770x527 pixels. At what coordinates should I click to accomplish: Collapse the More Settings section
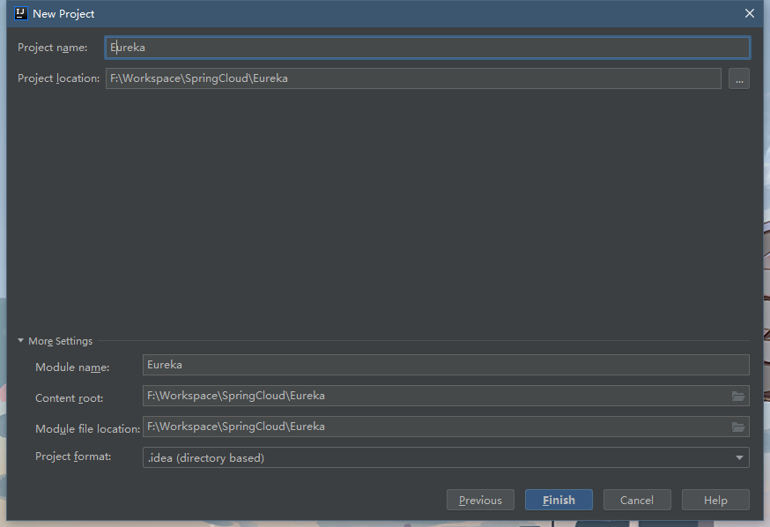point(21,341)
